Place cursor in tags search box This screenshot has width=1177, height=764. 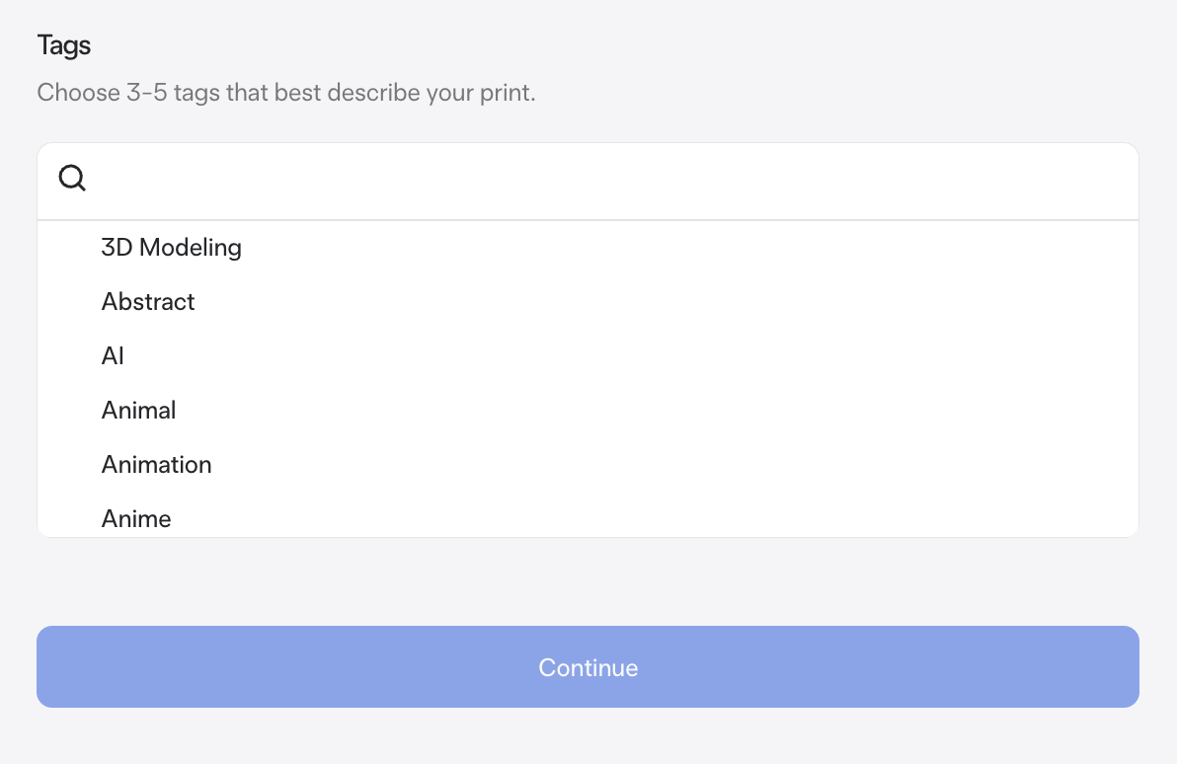coord(588,181)
